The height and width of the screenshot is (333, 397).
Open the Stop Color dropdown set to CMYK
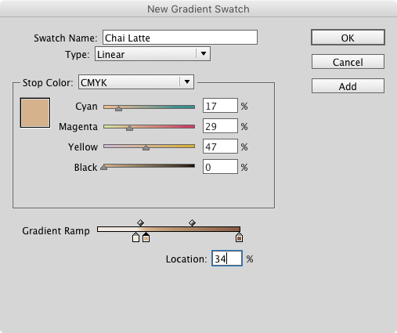pos(136,82)
